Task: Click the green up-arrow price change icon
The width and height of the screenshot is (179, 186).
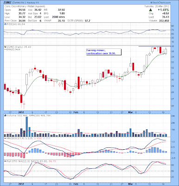Action: [x=150, y=10]
